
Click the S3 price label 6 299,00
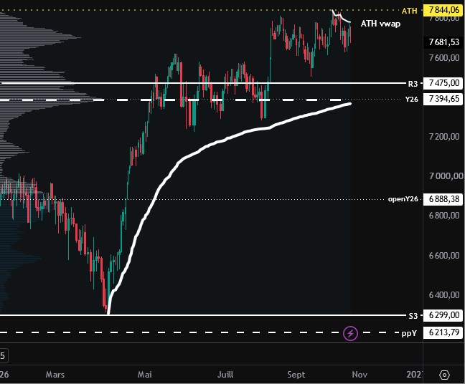point(443,315)
